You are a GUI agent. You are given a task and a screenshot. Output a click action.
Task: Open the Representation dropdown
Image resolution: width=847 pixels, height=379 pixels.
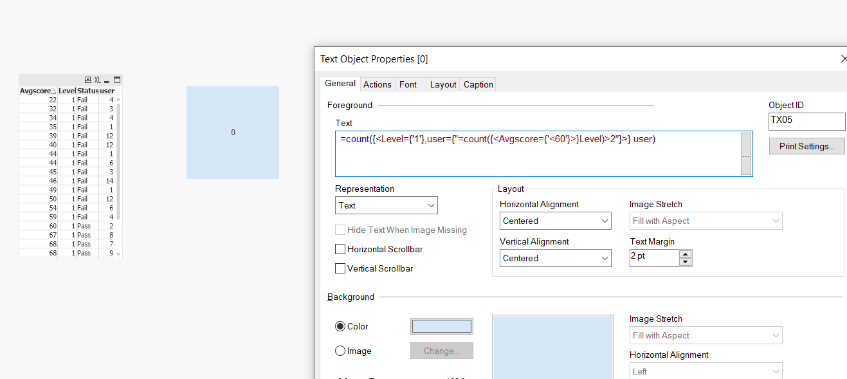coord(387,205)
